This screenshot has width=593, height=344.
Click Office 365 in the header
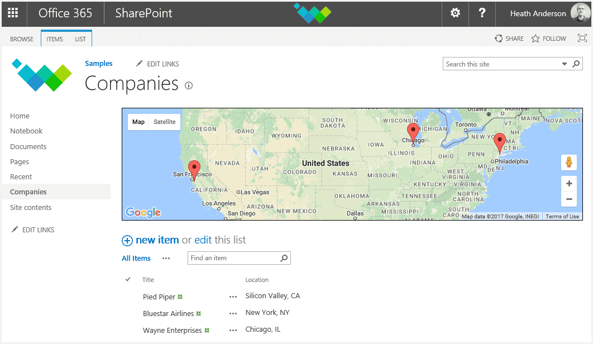pos(65,13)
